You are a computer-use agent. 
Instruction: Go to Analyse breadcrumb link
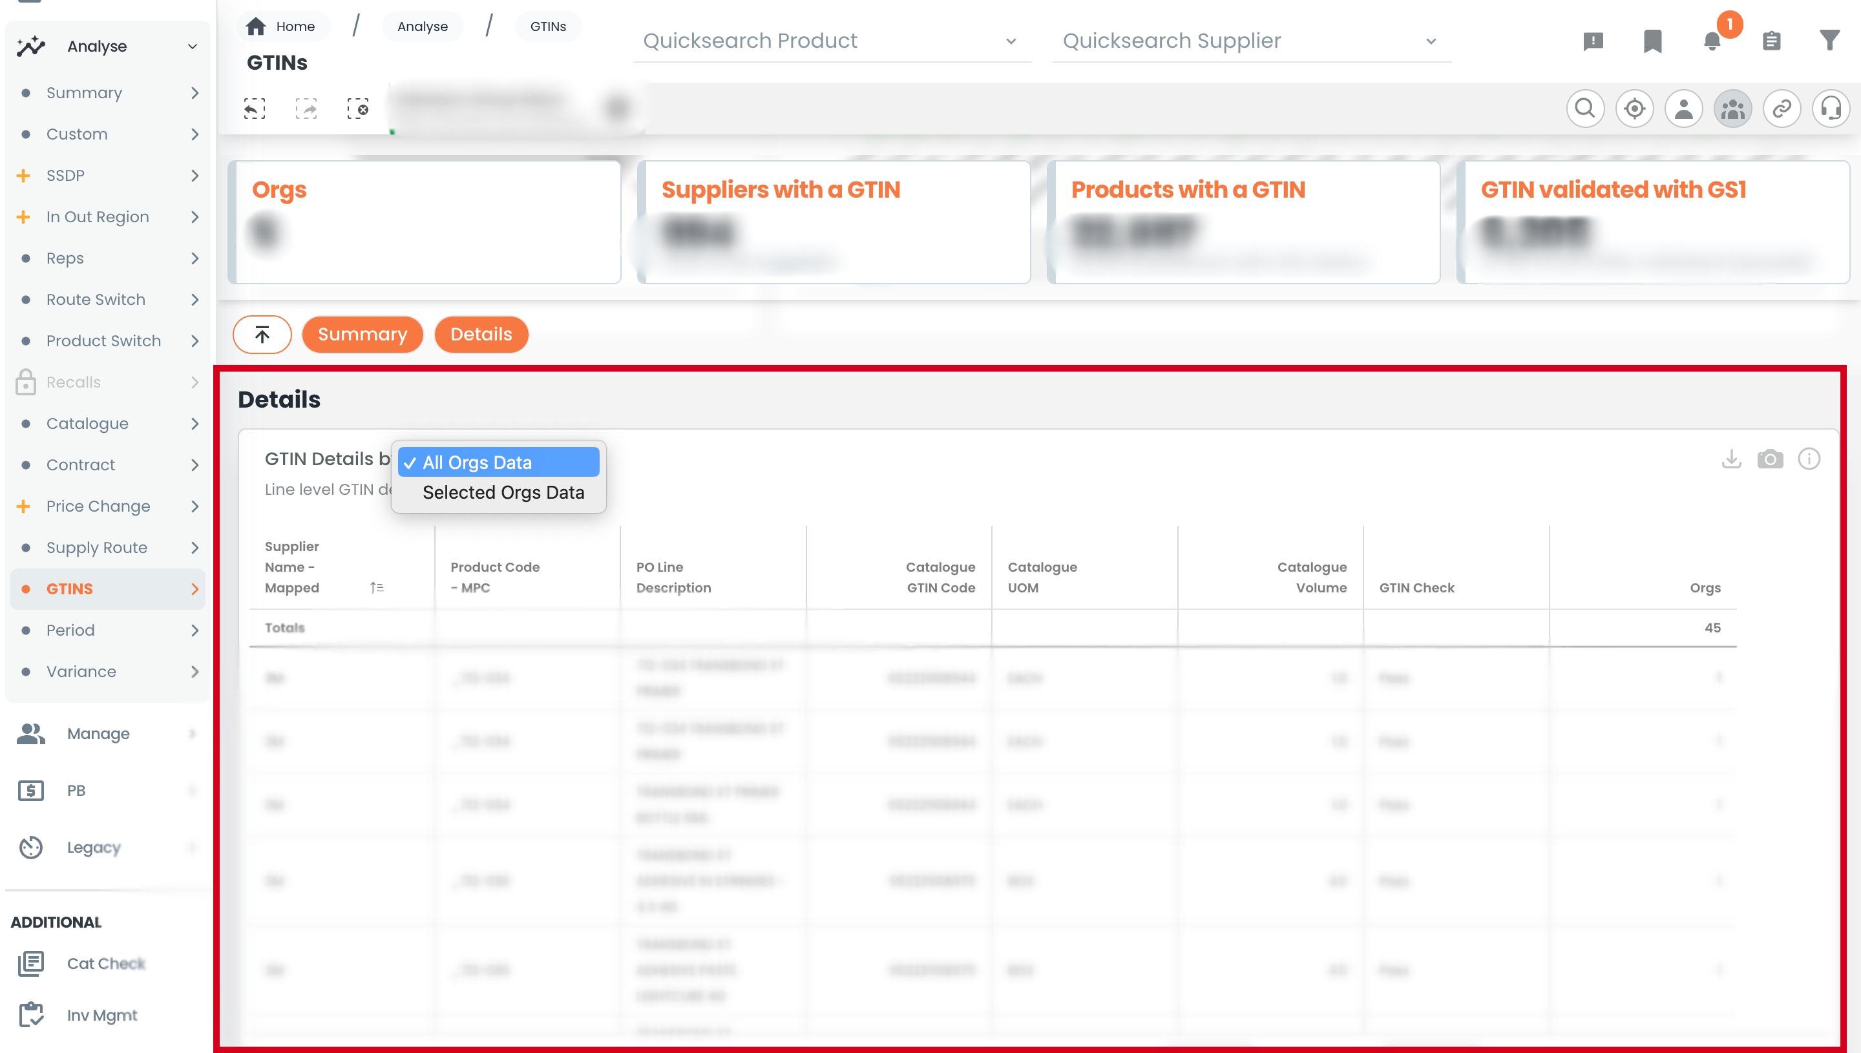coord(423,26)
